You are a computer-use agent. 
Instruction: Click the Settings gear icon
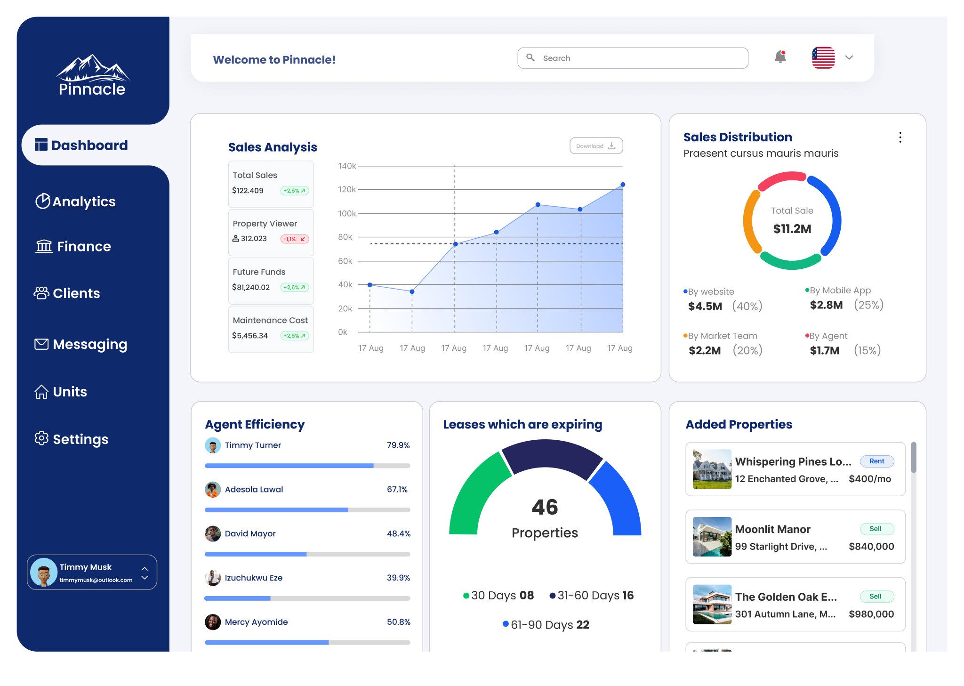point(41,438)
